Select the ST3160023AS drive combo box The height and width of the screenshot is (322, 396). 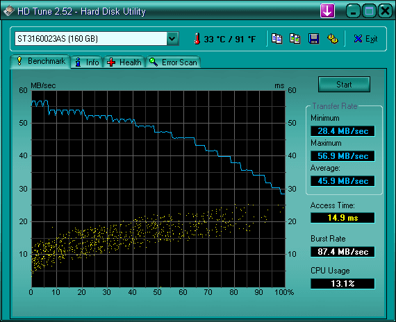click(x=97, y=39)
